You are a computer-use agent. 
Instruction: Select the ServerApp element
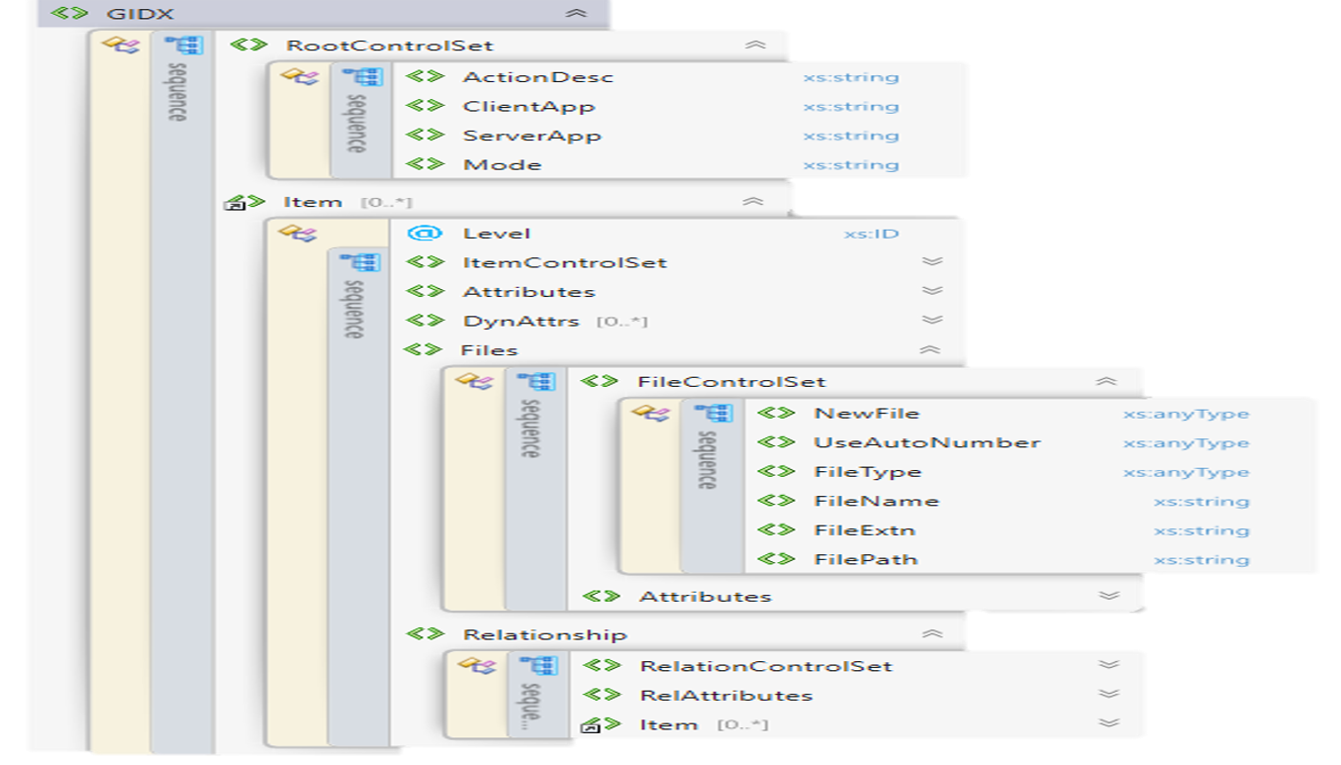pos(531,136)
